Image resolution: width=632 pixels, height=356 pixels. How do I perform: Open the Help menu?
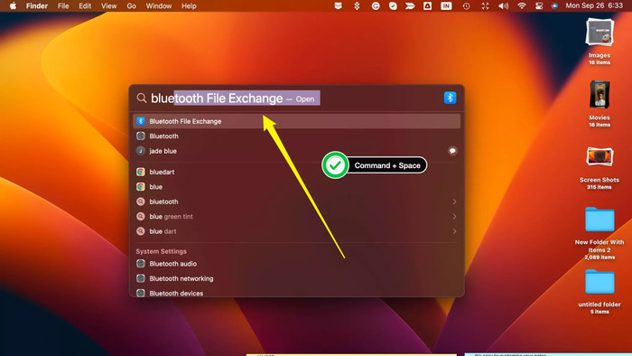(189, 6)
